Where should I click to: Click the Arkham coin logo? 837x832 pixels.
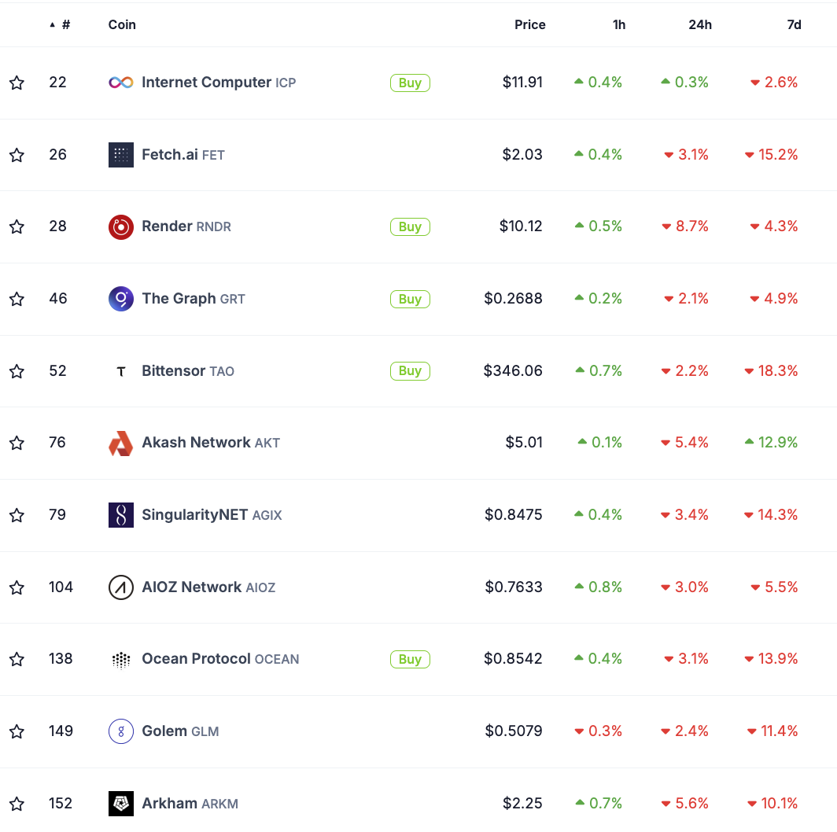(120, 804)
